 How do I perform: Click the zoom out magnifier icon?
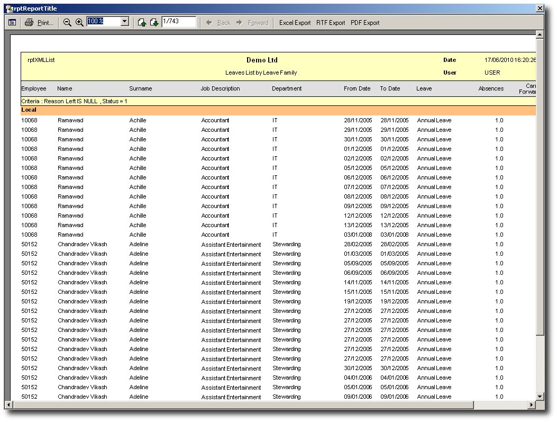click(67, 23)
